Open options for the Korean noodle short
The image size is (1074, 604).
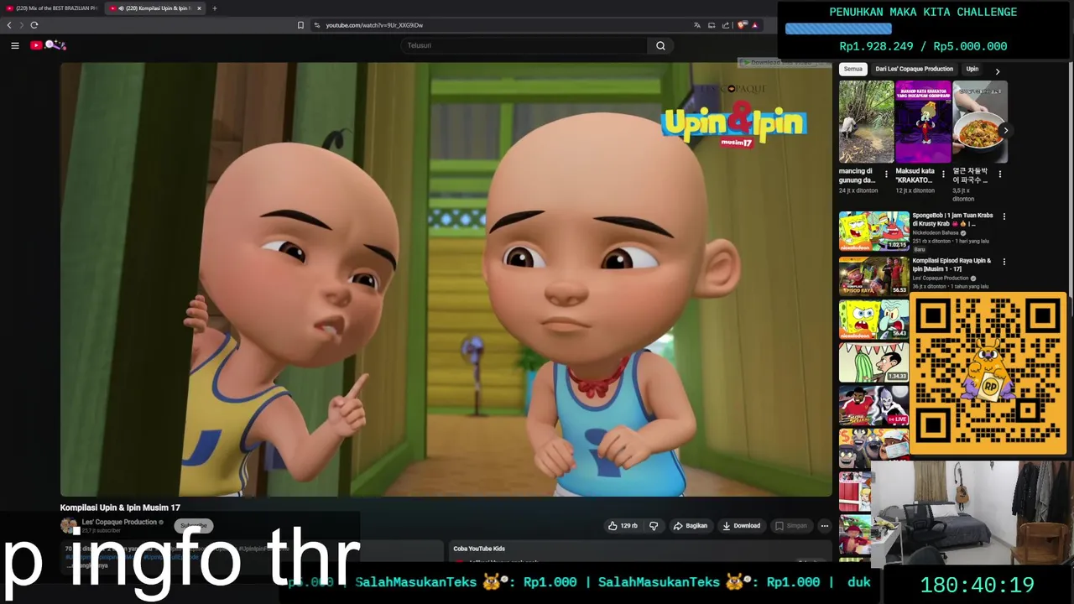999,174
